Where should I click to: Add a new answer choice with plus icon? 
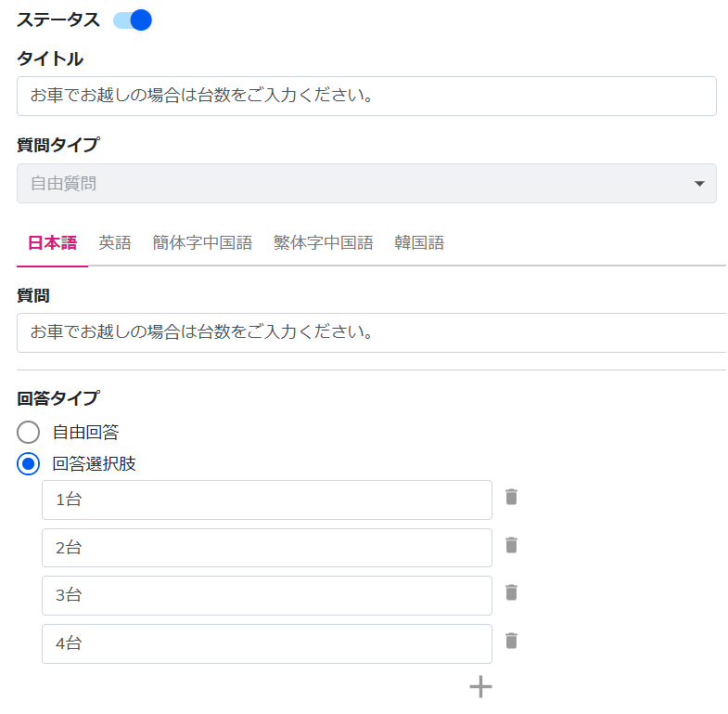click(480, 686)
